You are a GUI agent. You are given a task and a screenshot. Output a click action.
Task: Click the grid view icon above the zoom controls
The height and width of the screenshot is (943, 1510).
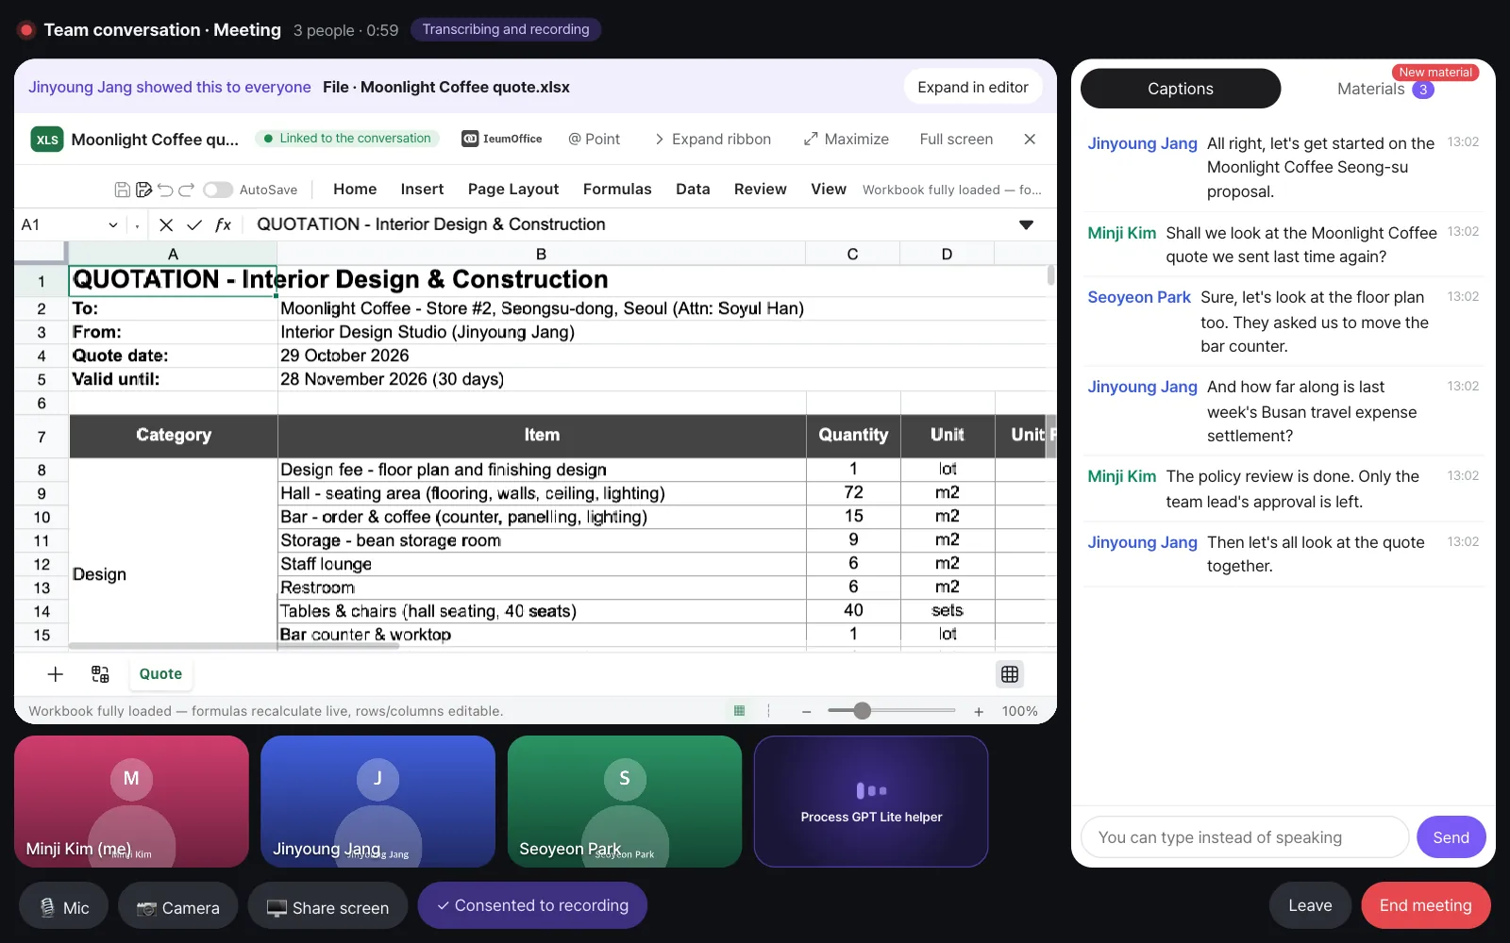pos(1010,674)
